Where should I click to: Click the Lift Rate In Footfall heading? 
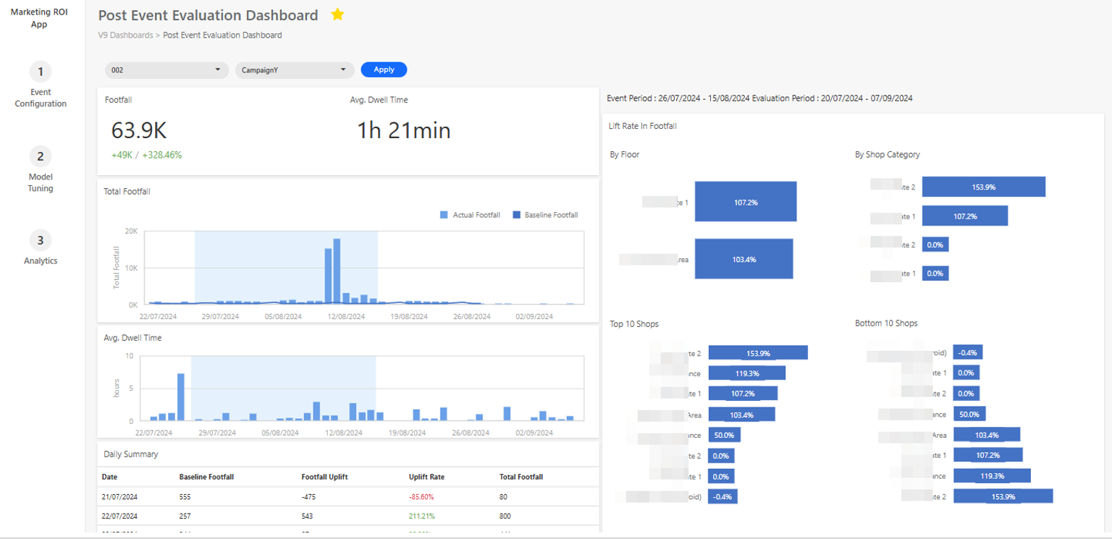(644, 126)
